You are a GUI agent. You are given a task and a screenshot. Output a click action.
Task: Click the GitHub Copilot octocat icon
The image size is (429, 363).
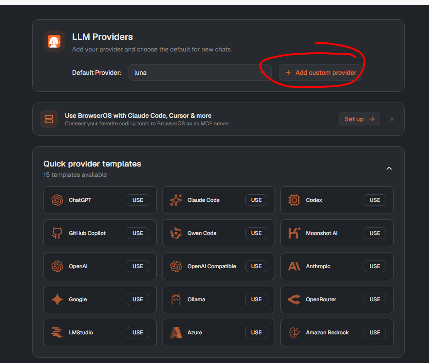point(57,233)
